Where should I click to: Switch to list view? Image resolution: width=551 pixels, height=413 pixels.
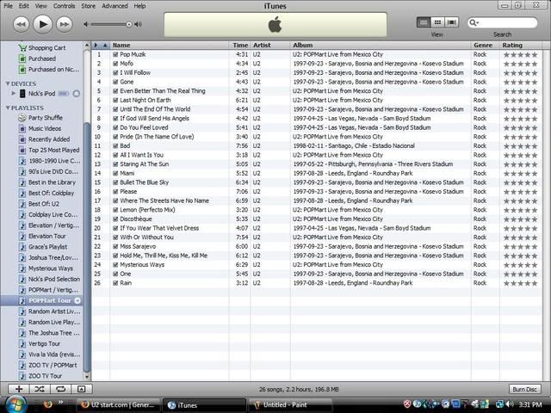tap(424, 22)
